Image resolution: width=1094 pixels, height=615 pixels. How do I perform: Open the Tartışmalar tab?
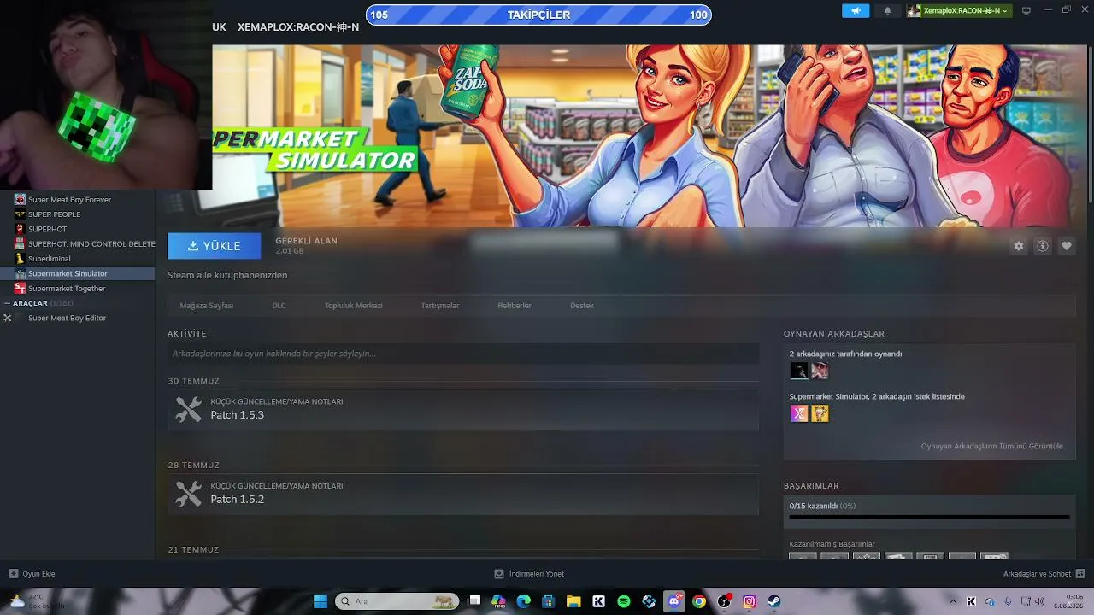tap(440, 306)
